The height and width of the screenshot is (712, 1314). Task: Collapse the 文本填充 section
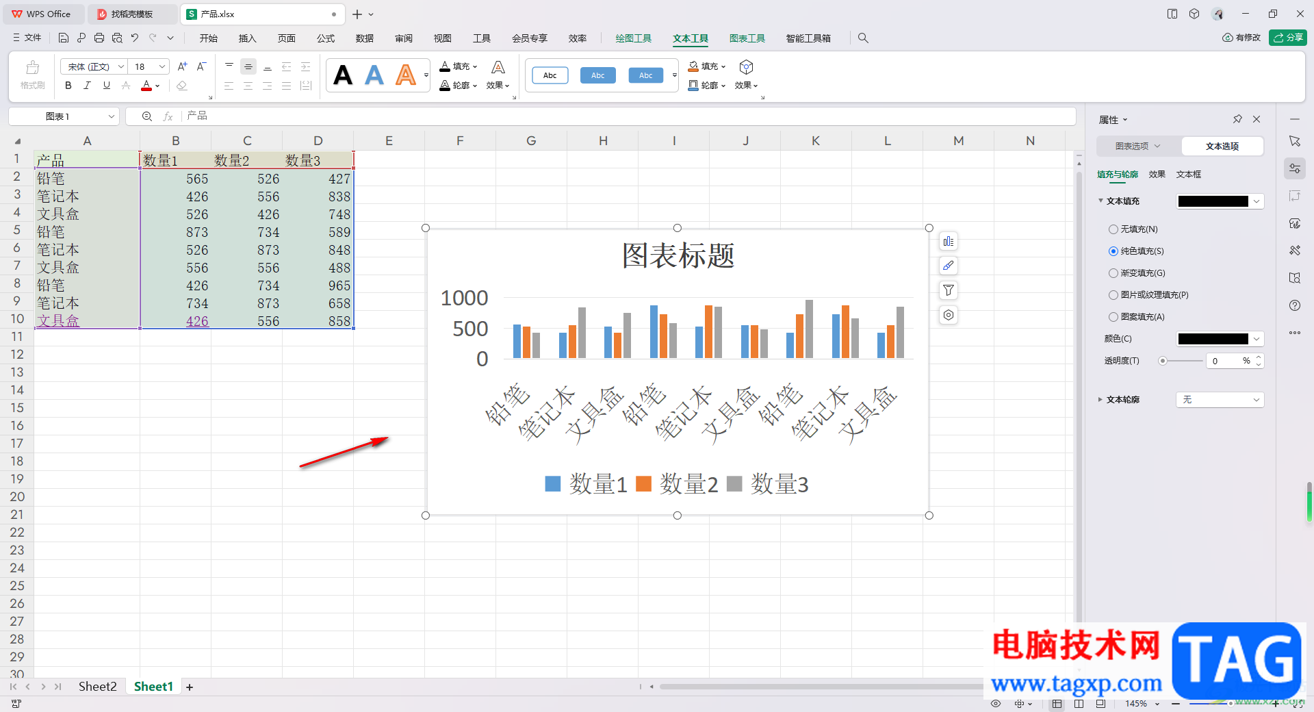coord(1100,201)
